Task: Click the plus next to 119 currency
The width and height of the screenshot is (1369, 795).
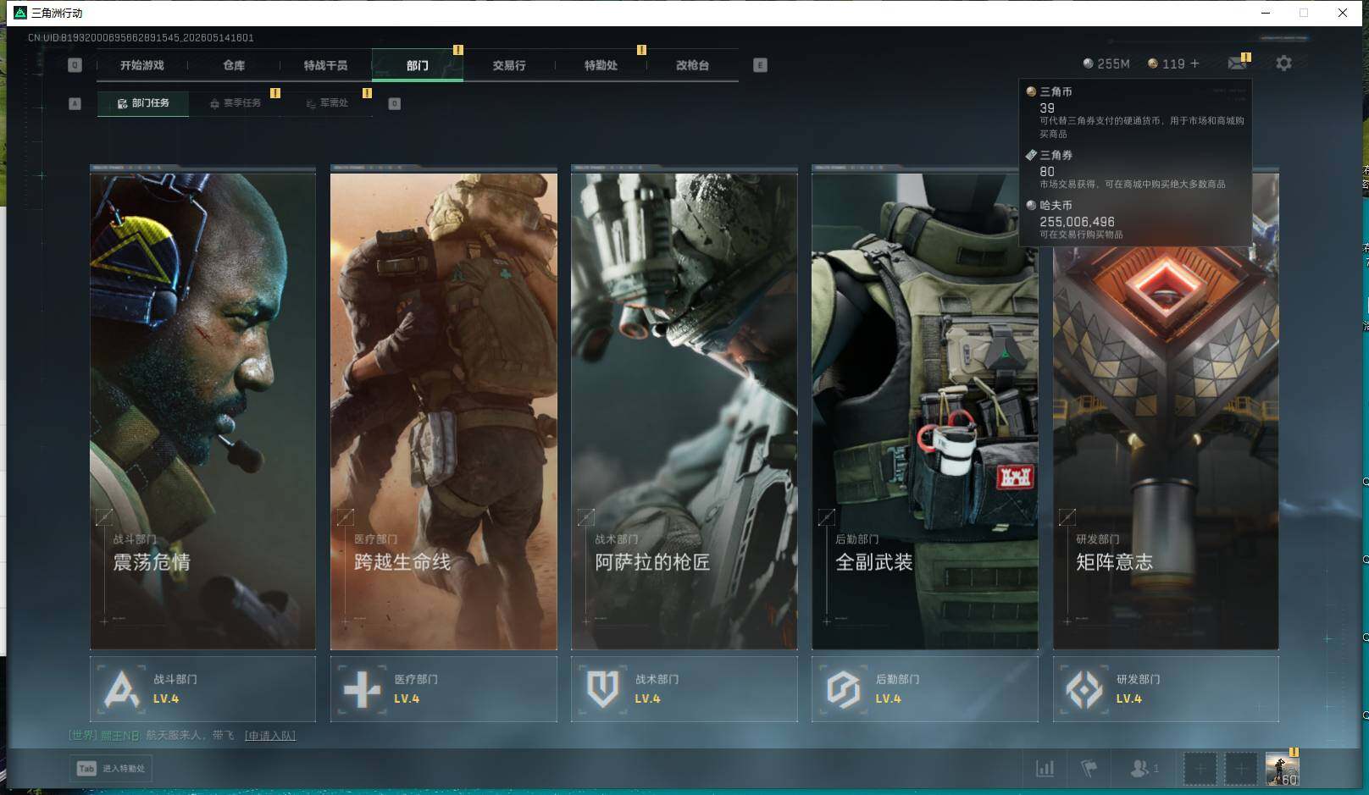Action: pos(1194,63)
